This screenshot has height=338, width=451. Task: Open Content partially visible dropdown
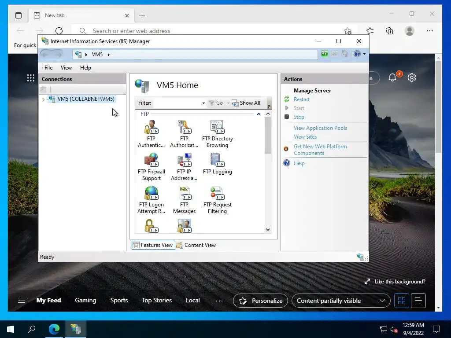click(341, 301)
